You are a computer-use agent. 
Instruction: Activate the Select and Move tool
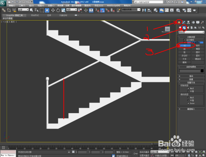pyautogui.click(x=53, y=10)
